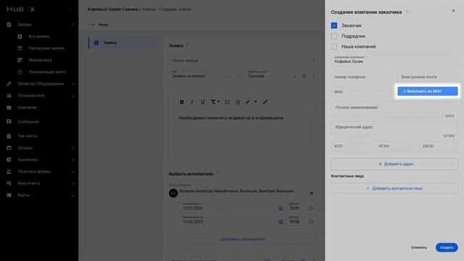Check the Наша компания checkbox
The image size is (464, 261).
click(x=333, y=46)
